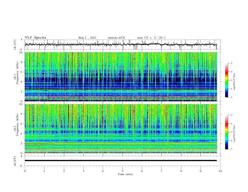Click the time axis tick label '4'
This screenshot has width=248, height=192.
103,171
